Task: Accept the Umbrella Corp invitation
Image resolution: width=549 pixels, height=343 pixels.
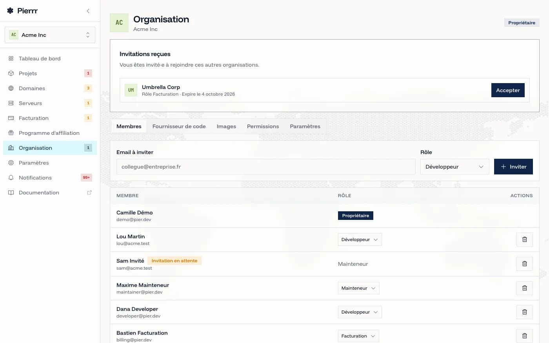Action: tap(508, 90)
